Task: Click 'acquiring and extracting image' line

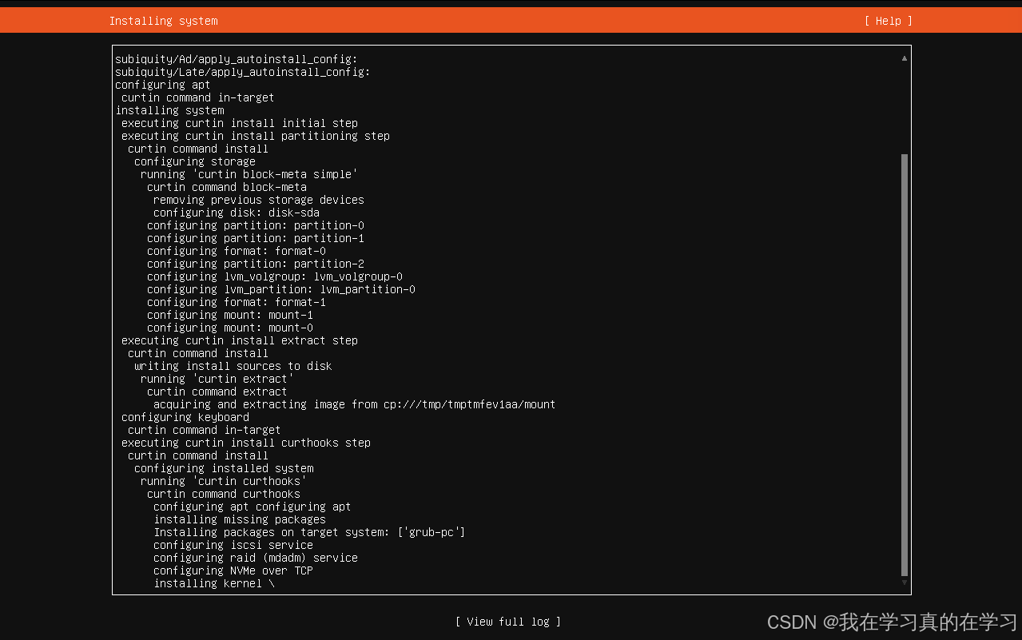Action: 355,404
